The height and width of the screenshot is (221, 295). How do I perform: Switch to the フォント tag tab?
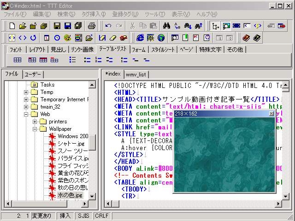click(x=16, y=50)
